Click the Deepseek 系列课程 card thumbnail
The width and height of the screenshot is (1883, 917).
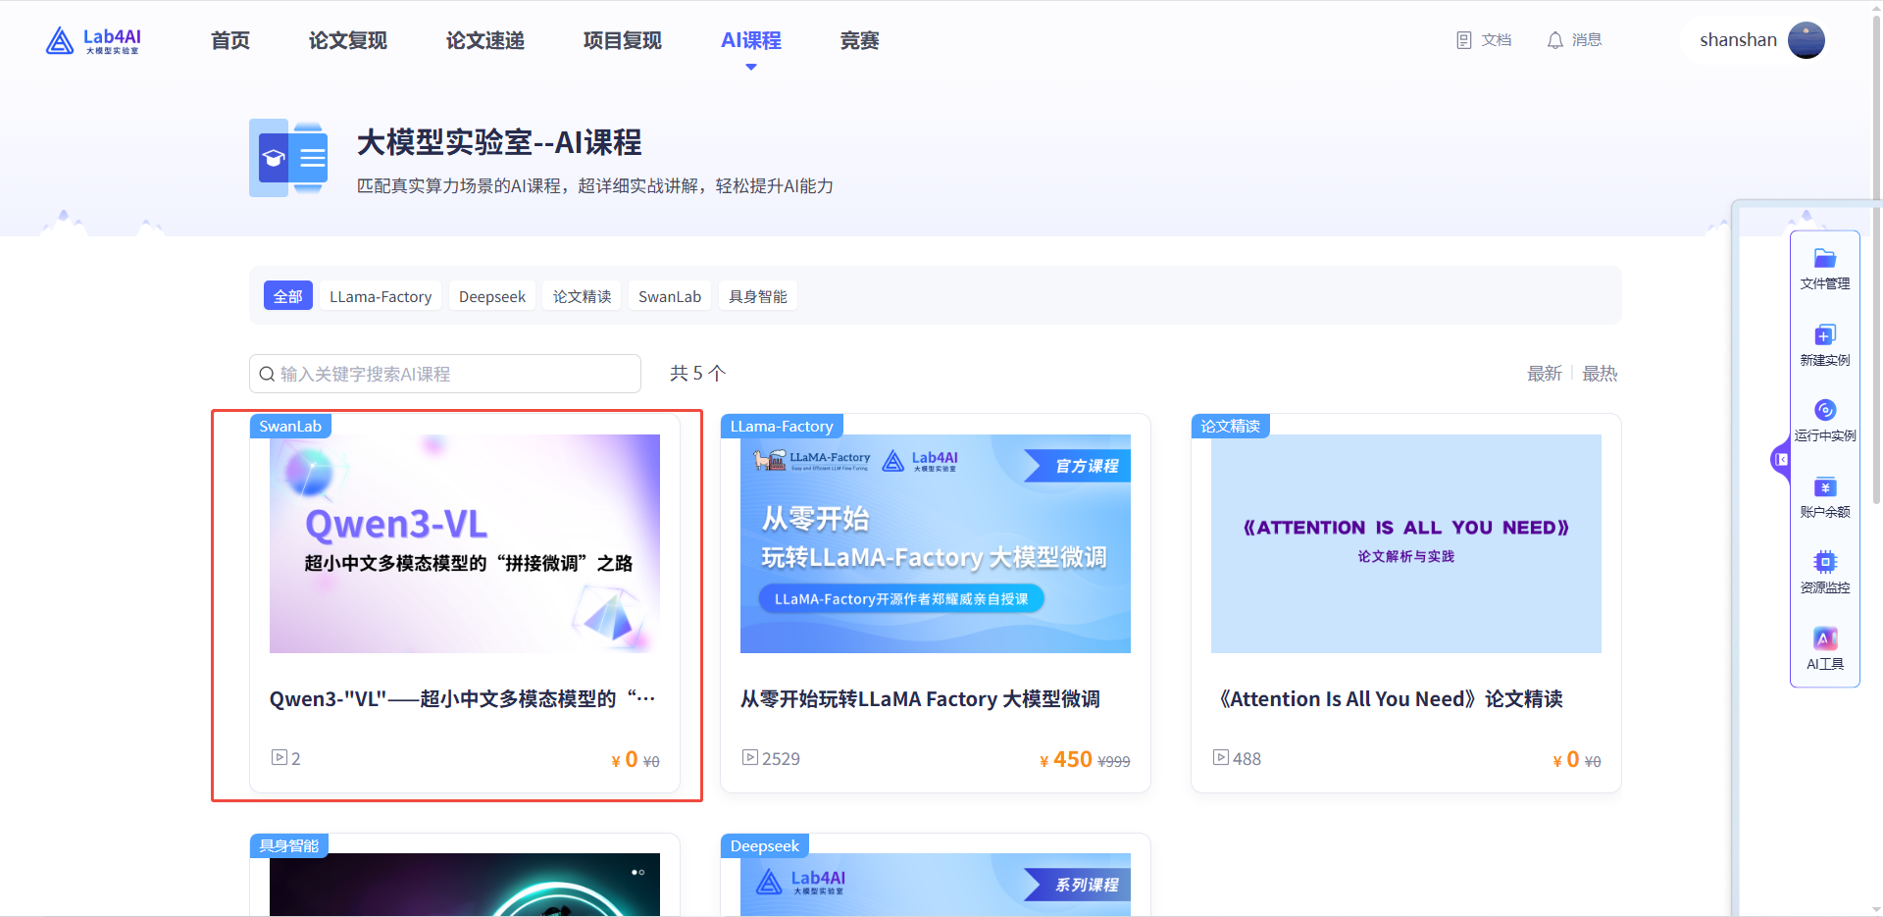[936, 885]
